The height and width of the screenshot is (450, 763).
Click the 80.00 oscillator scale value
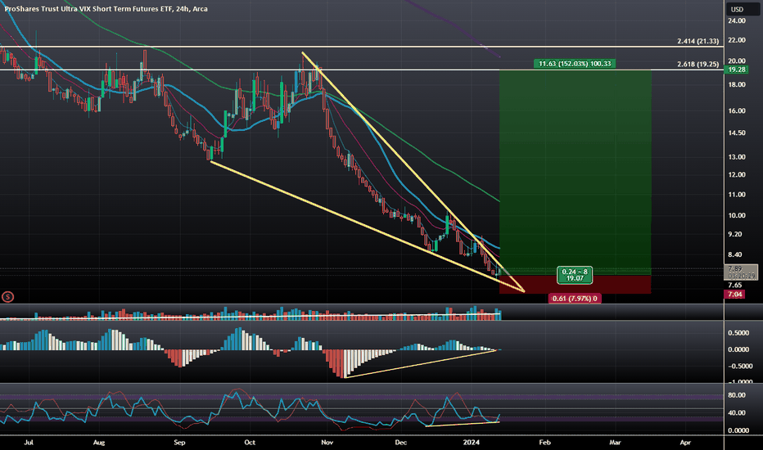tap(736, 395)
